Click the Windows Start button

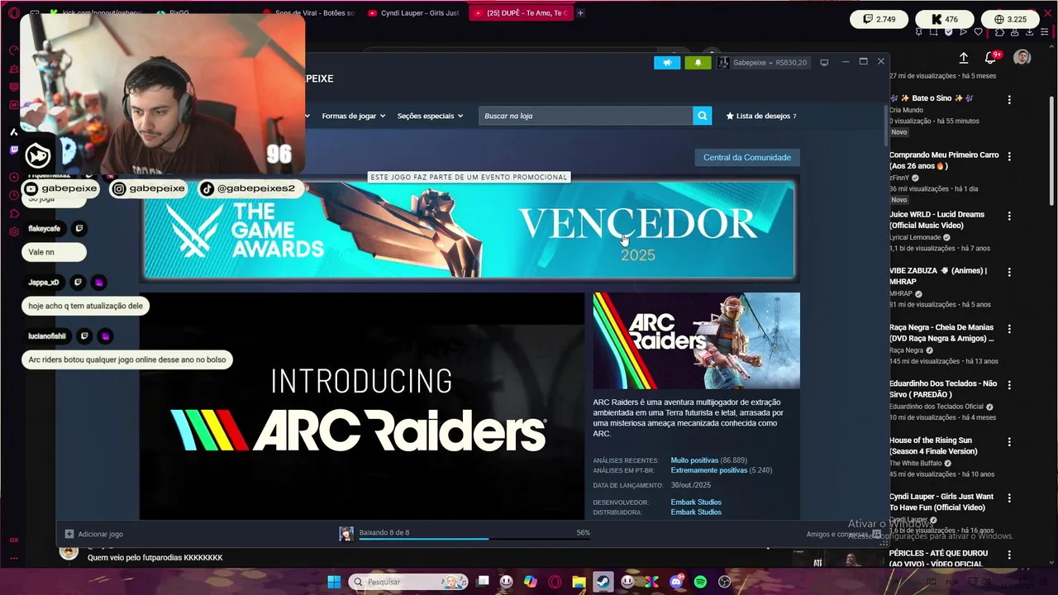click(x=334, y=582)
